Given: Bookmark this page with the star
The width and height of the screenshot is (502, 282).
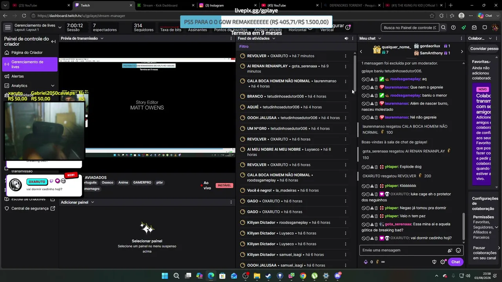Looking at the screenshot, I should (x=432, y=16).
